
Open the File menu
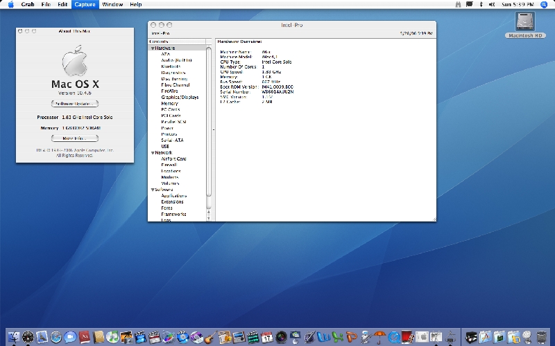[46, 5]
